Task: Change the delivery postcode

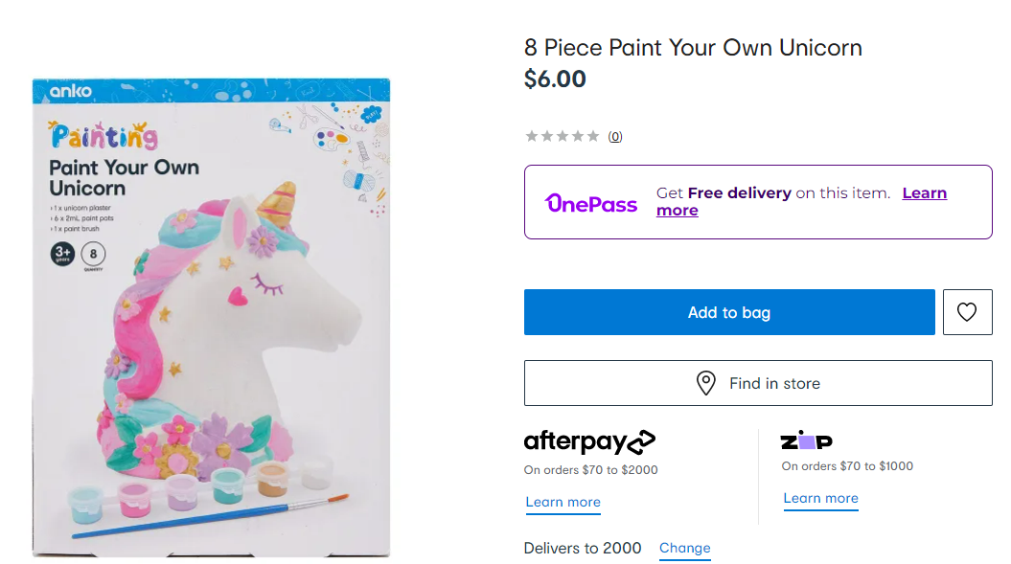Action: pyautogui.click(x=684, y=548)
